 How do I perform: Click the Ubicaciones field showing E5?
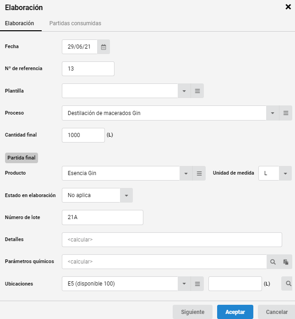(x=120, y=284)
